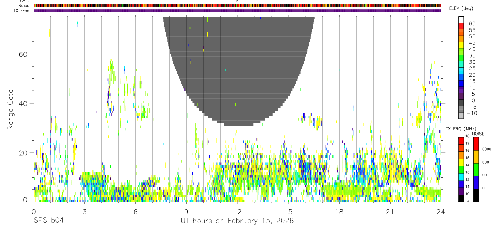The width and height of the screenshot is (496, 229).
Task: Click the orange 1000–10000 segment of NOISE bar
Action: [476, 156]
